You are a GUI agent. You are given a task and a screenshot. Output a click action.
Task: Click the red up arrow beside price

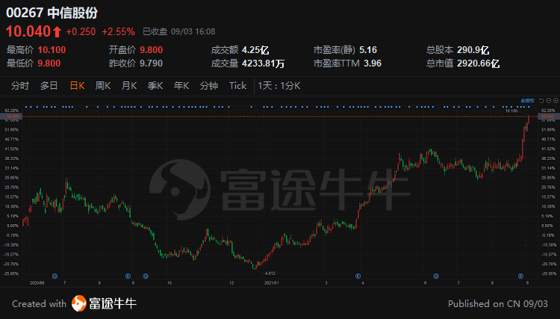(57, 32)
